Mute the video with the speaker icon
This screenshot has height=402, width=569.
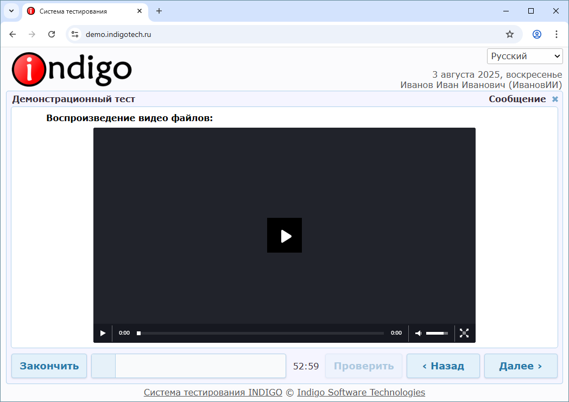point(418,333)
